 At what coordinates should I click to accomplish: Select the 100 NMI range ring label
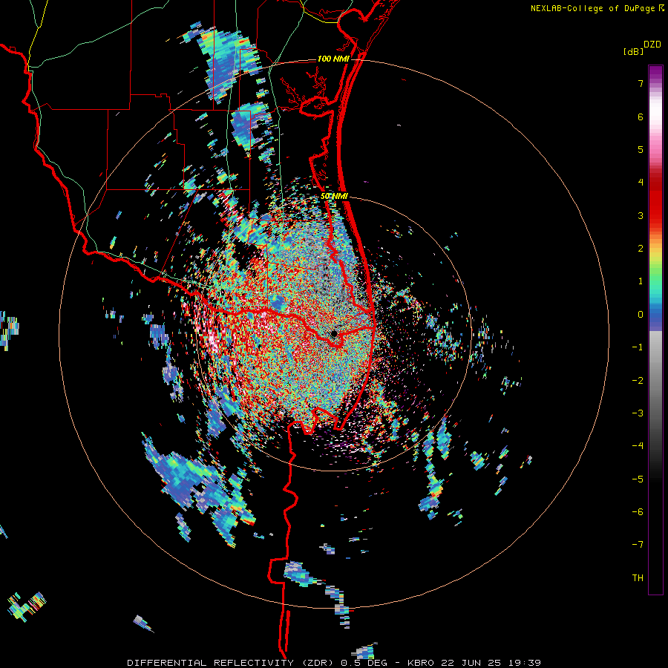point(333,59)
